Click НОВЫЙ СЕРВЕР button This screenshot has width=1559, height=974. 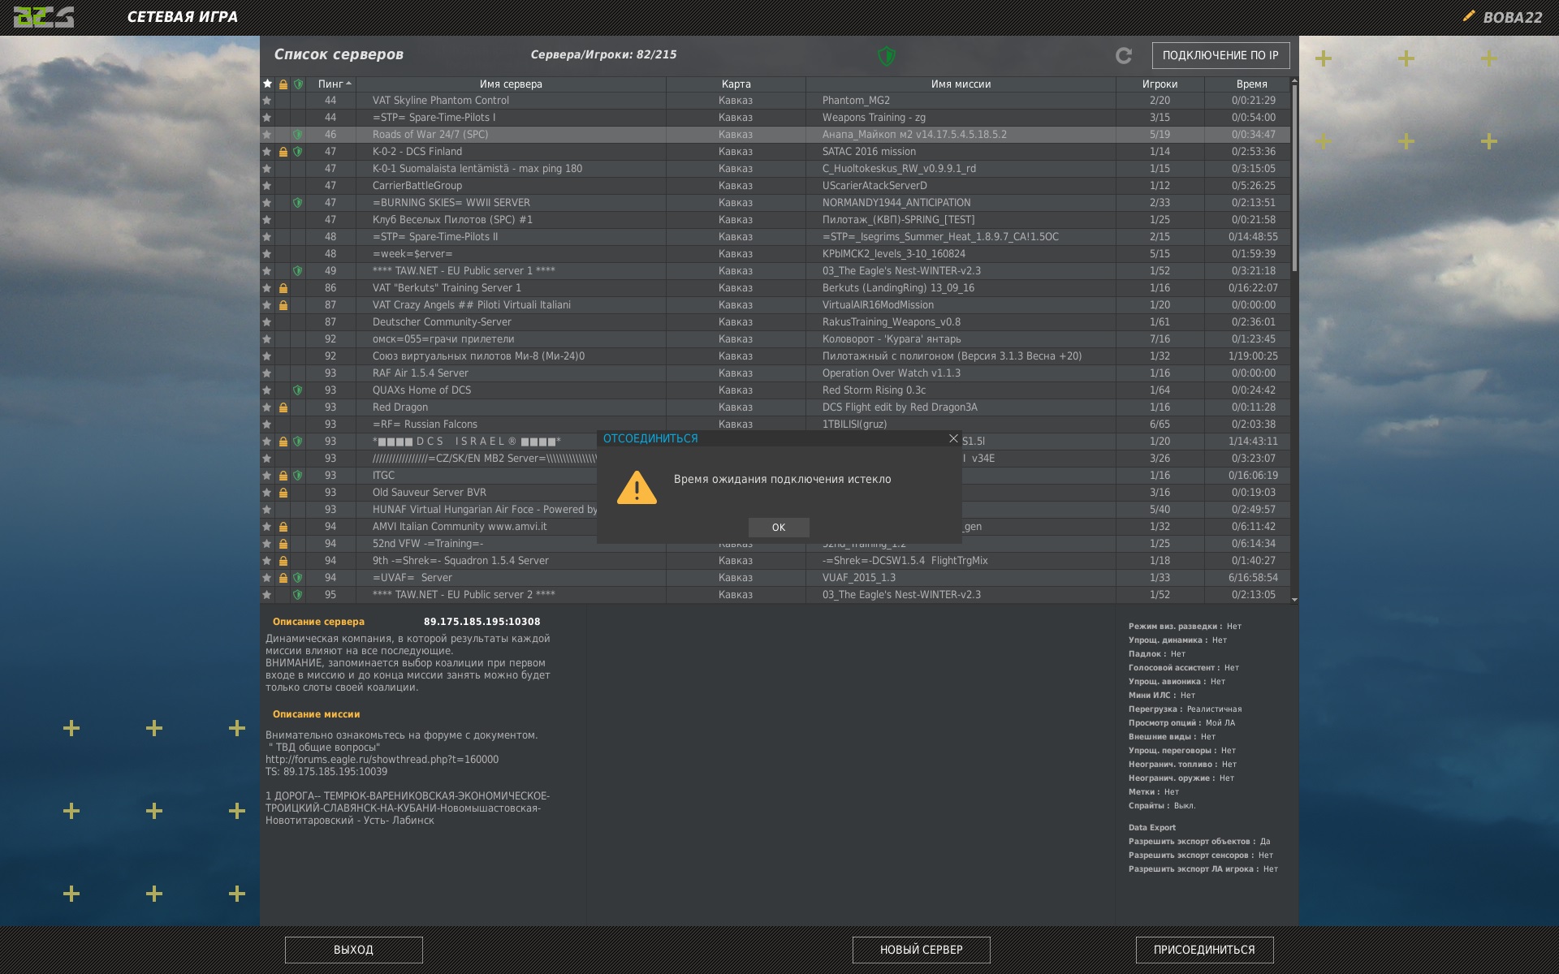(x=921, y=950)
